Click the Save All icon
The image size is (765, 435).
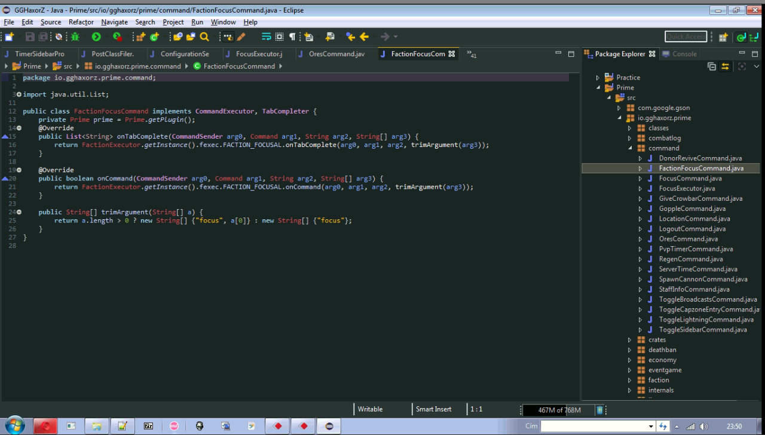[43, 37]
